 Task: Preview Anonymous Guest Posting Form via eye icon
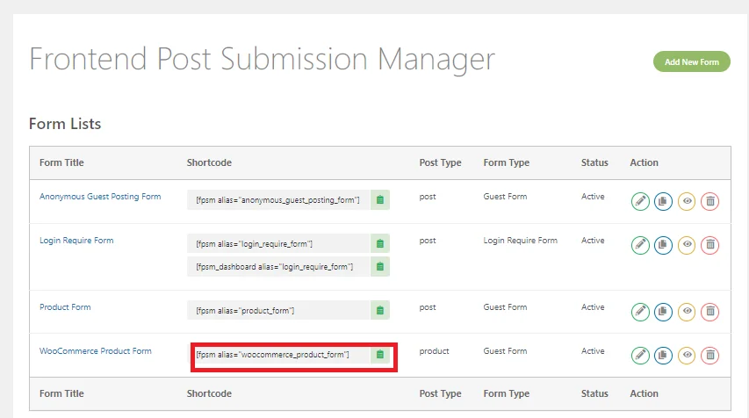tap(688, 201)
